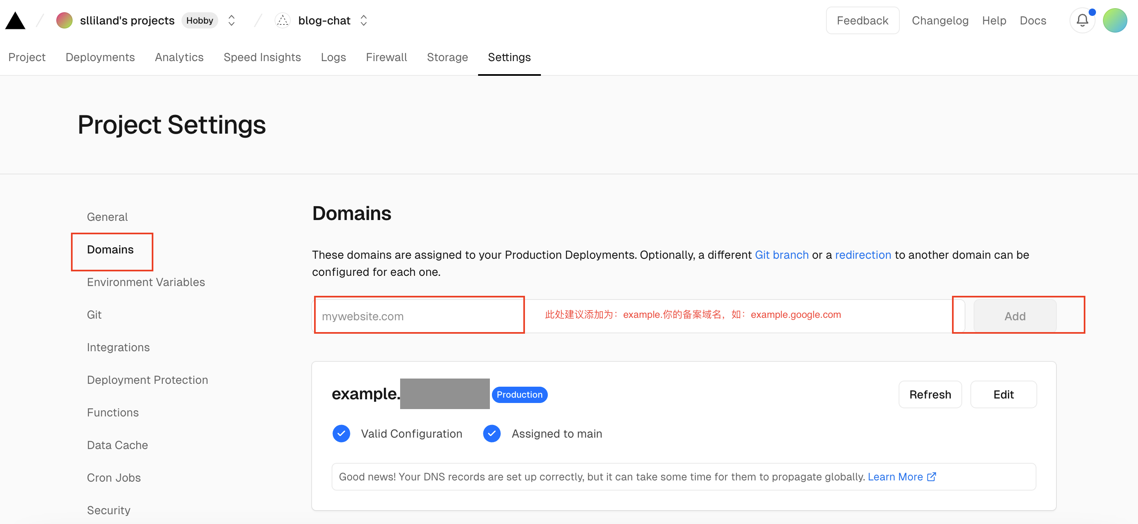Expand the blog-chat project switcher chevrons
This screenshot has width=1138, height=524.
pos(363,20)
